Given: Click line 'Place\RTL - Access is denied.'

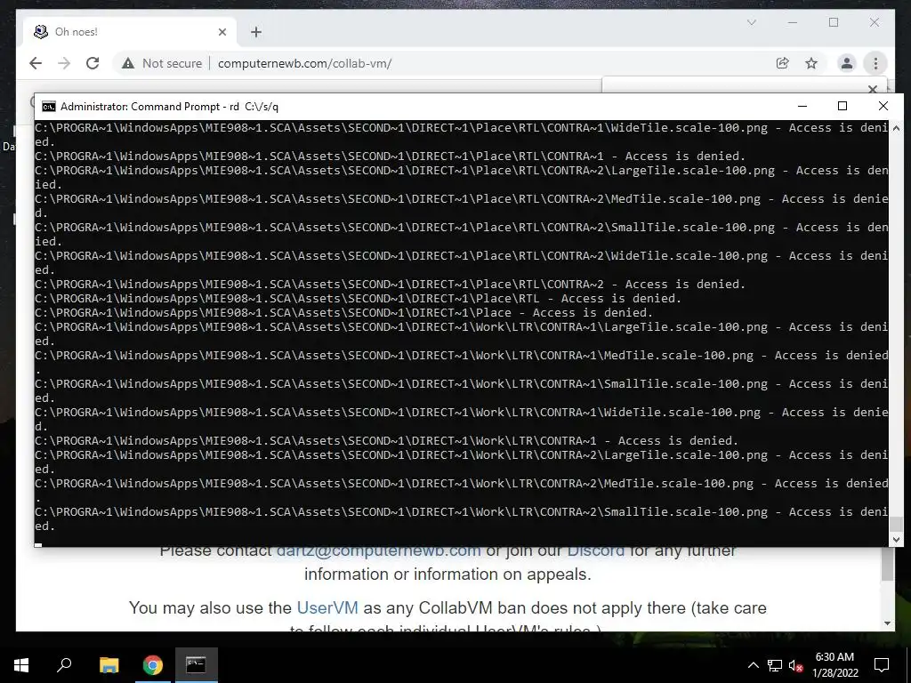Looking at the screenshot, I should [358, 299].
